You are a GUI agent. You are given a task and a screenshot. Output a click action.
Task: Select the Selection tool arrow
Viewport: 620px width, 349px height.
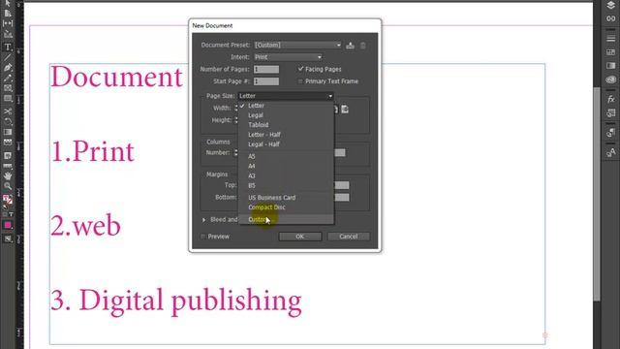click(x=8, y=4)
